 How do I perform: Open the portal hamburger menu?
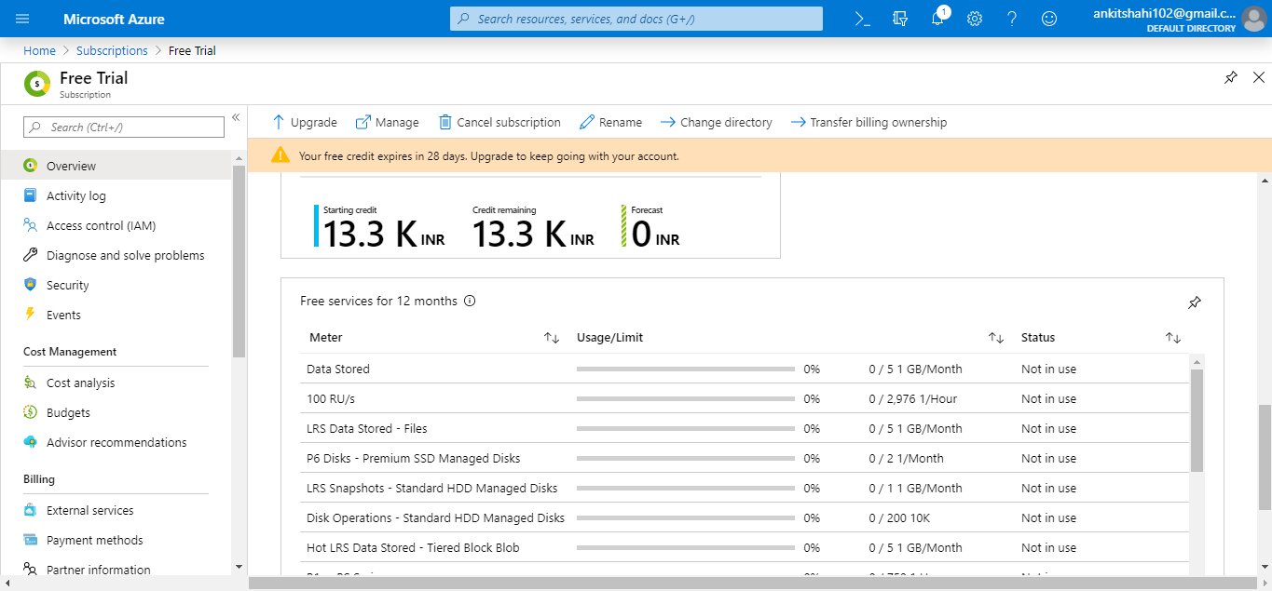22,19
